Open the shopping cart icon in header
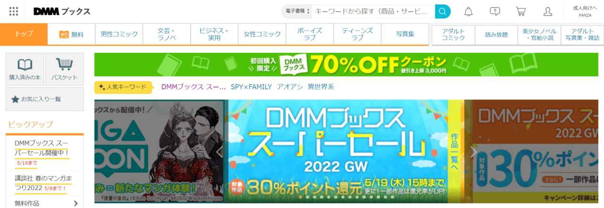Image resolution: width=604 pixels, height=208 pixels. tap(521, 11)
